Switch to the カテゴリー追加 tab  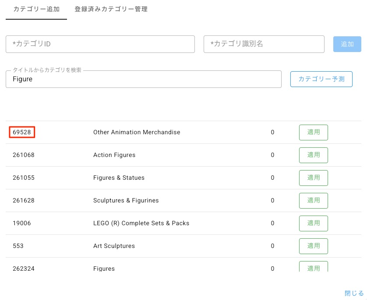(36, 9)
